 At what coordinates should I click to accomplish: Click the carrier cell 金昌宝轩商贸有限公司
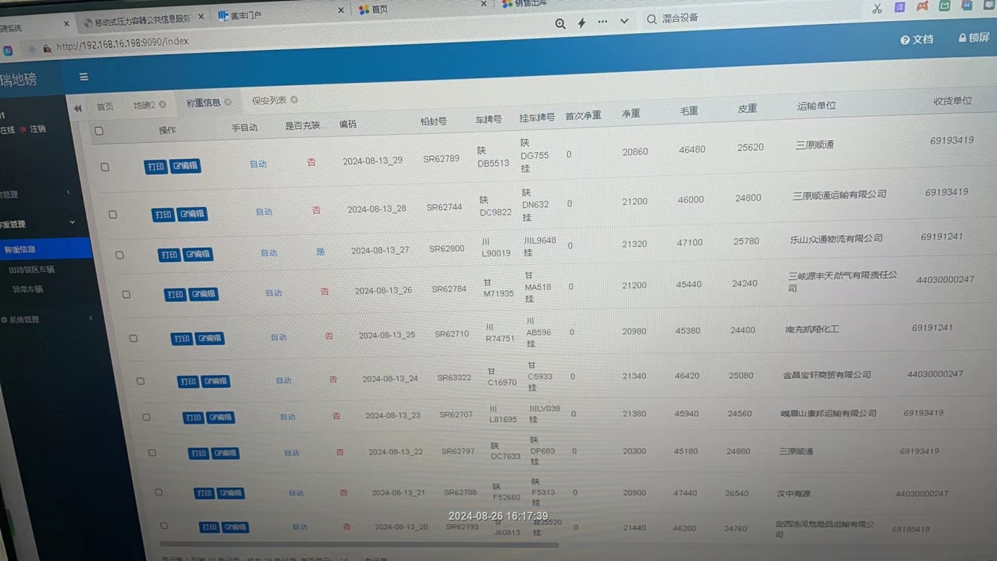[x=827, y=375]
